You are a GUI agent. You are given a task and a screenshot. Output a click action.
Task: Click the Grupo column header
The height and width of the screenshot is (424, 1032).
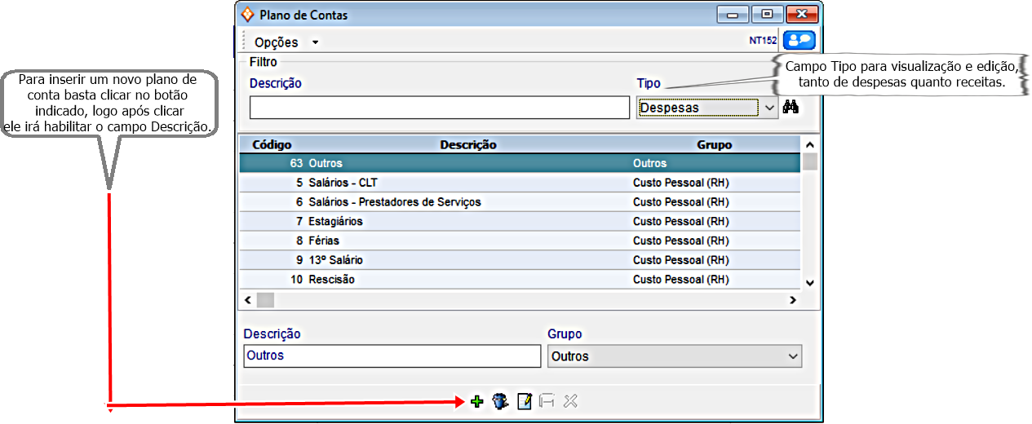714,144
